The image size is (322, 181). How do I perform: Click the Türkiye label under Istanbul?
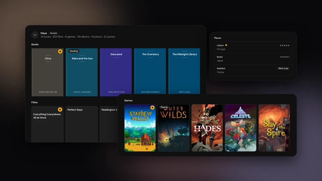pos(220,72)
